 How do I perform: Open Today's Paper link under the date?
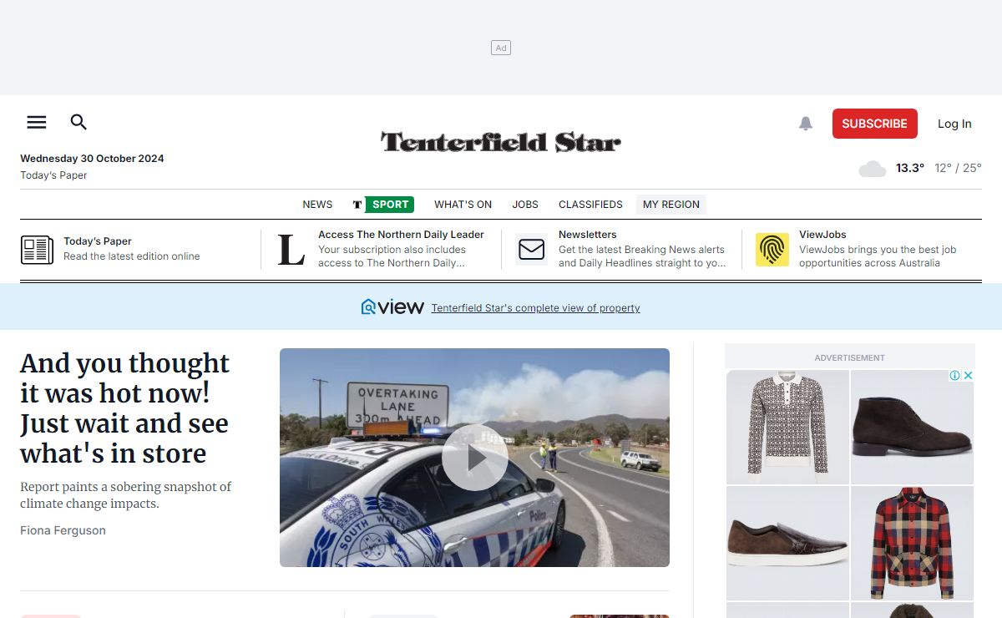coord(53,175)
